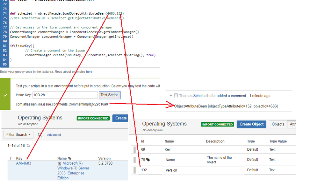Click the green success checkmark icon
The height and width of the screenshot is (184, 318).
pyautogui.click(x=5, y=95)
